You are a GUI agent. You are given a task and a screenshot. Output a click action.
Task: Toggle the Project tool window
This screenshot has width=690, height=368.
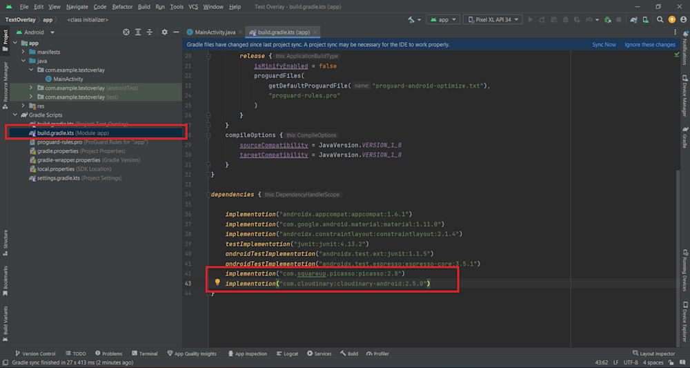tap(5, 40)
